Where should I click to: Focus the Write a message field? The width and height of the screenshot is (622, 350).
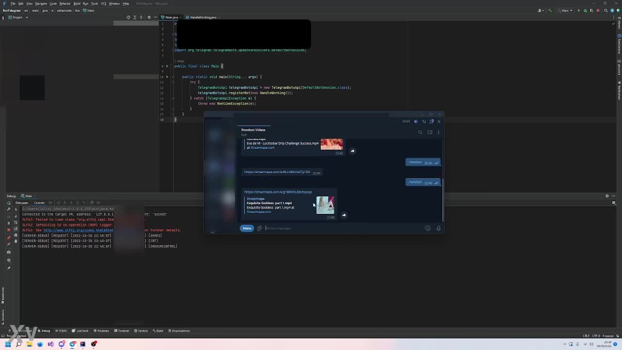(340, 228)
